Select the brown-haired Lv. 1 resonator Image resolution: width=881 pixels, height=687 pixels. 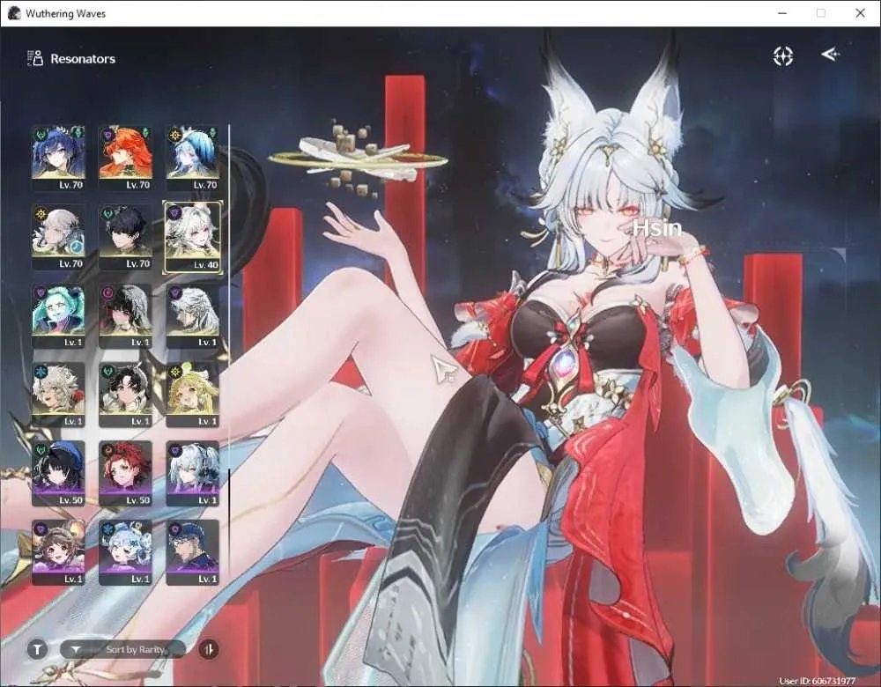click(58, 552)
